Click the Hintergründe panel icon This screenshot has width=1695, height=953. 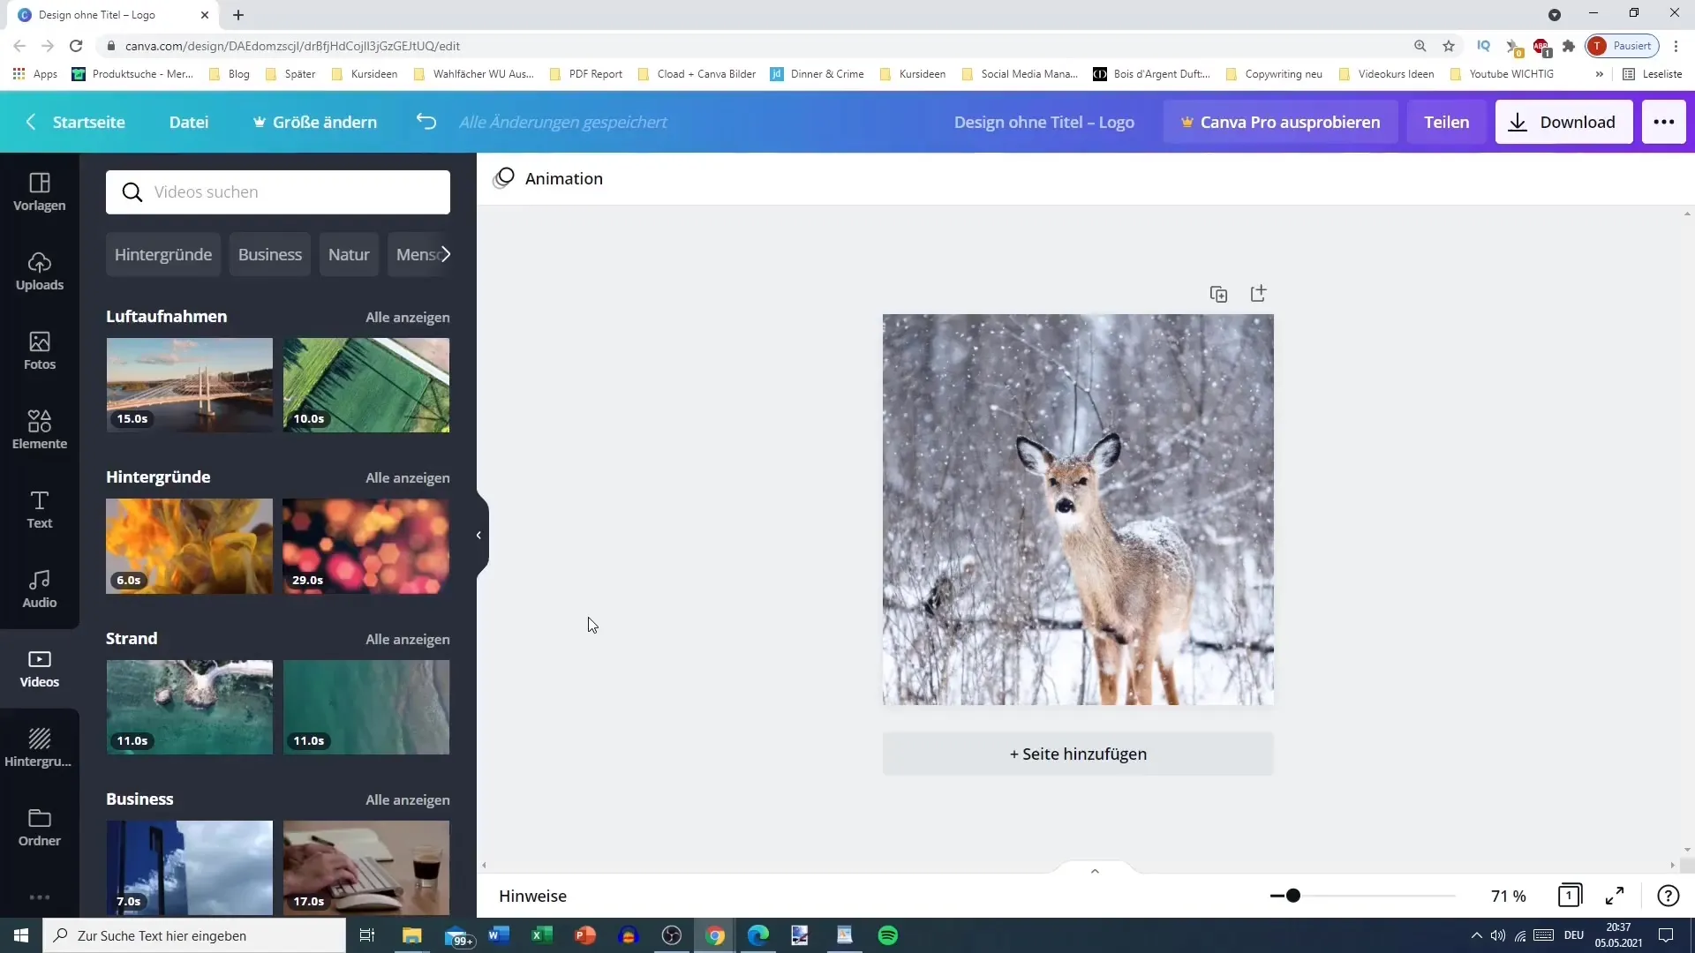(39, 746)
